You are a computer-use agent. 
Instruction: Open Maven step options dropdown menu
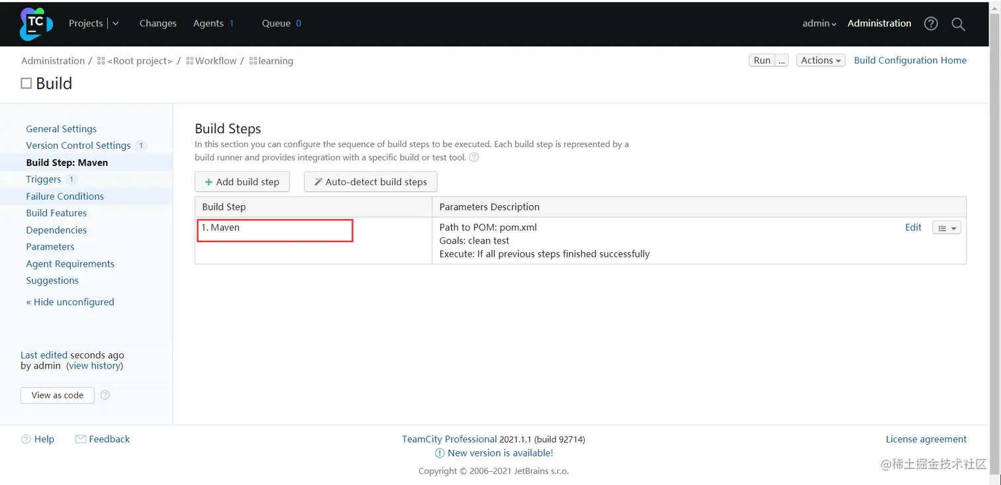click(946, 228)
